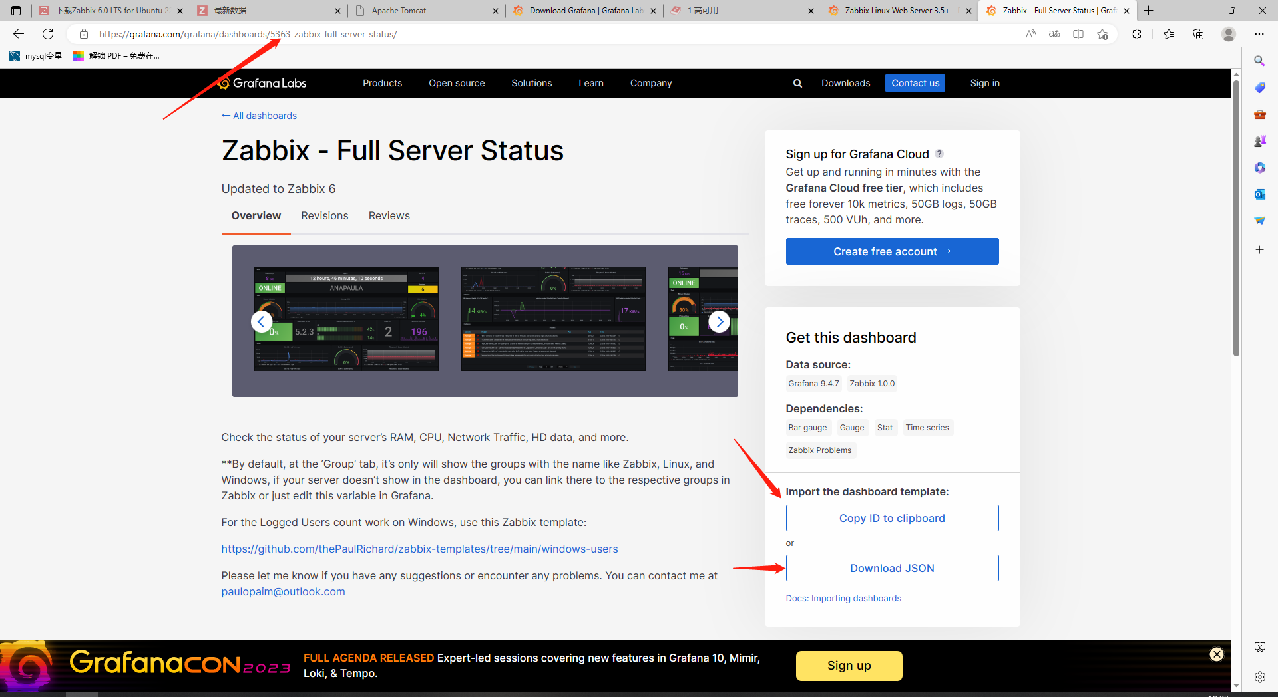Screen dimensions: 1278x697
Task: Click the site lock info icon
Action: (84, 34)
